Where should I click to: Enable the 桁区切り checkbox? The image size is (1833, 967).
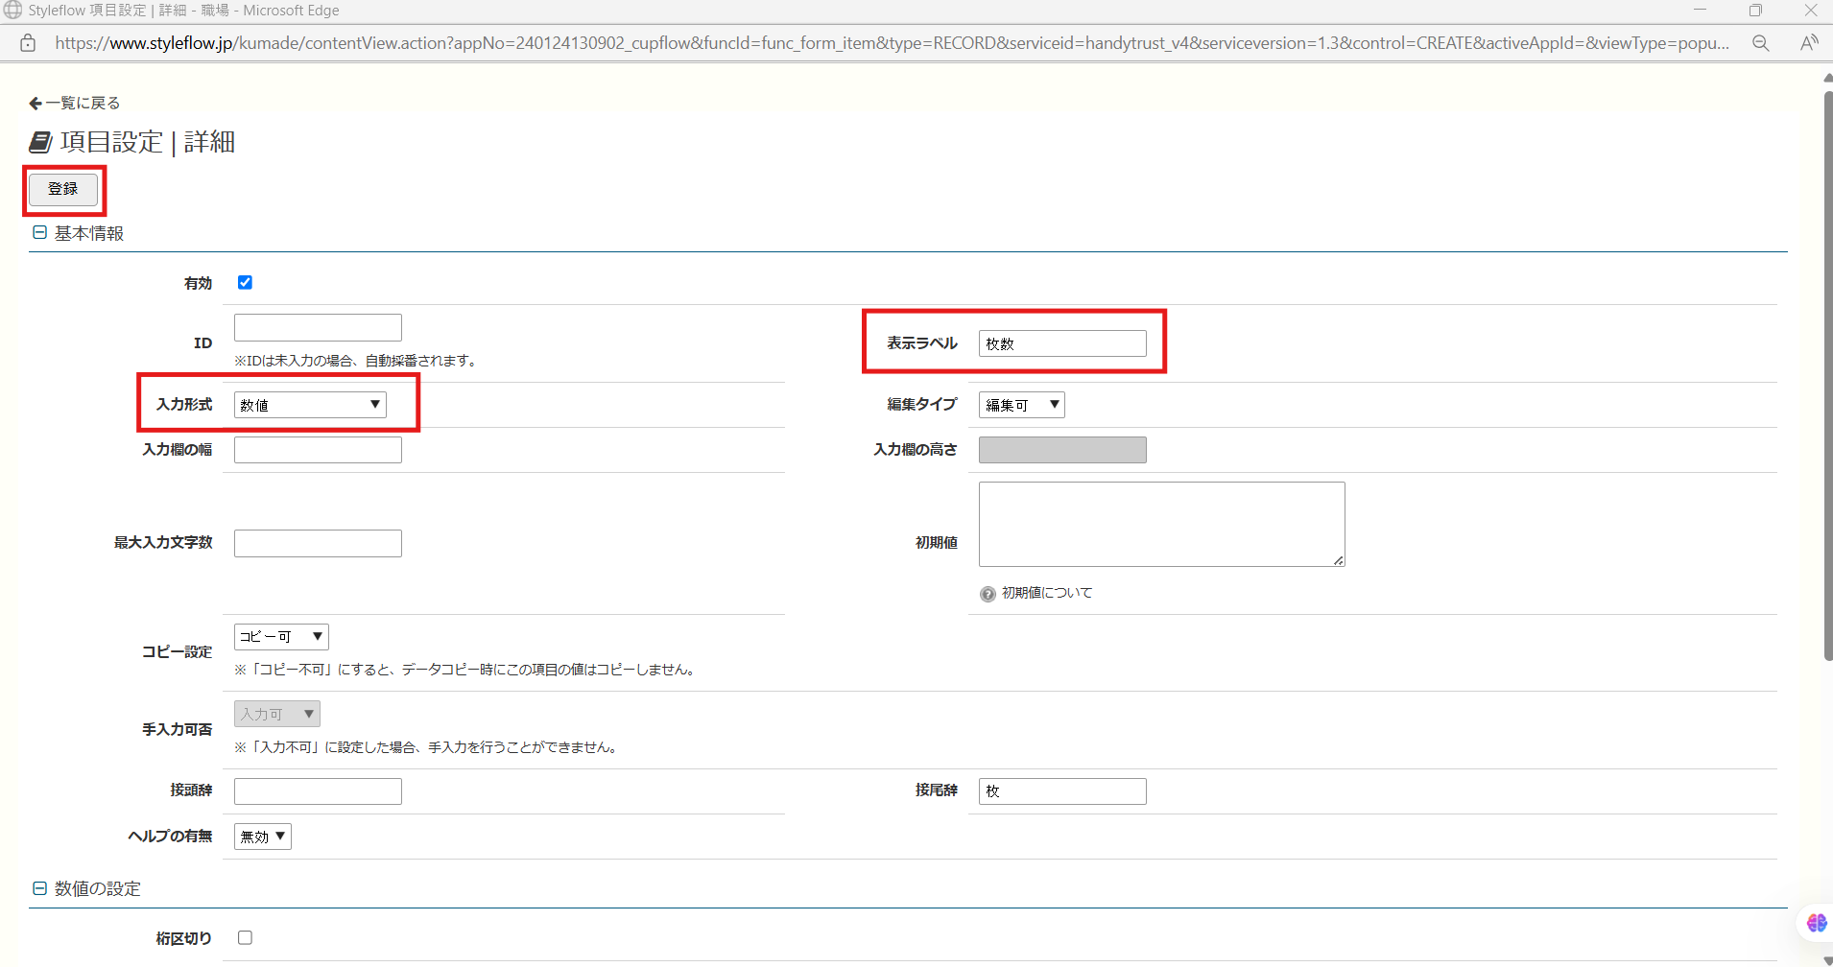[x=245, y=937]
